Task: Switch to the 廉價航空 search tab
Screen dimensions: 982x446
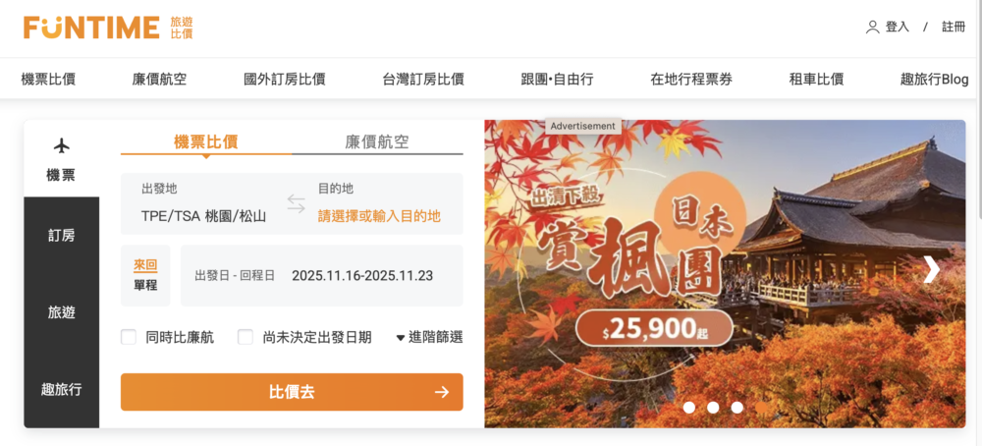Action: (x=377, y=141)
